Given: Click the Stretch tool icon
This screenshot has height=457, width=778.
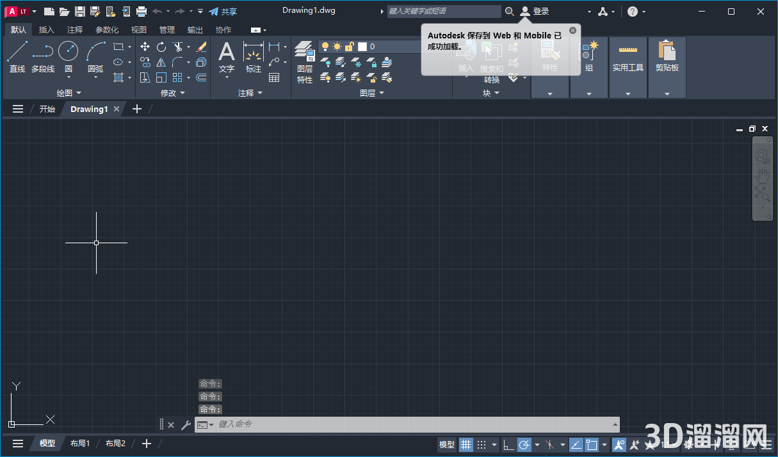Looking at the screenshot, I should tap(145, 77).
